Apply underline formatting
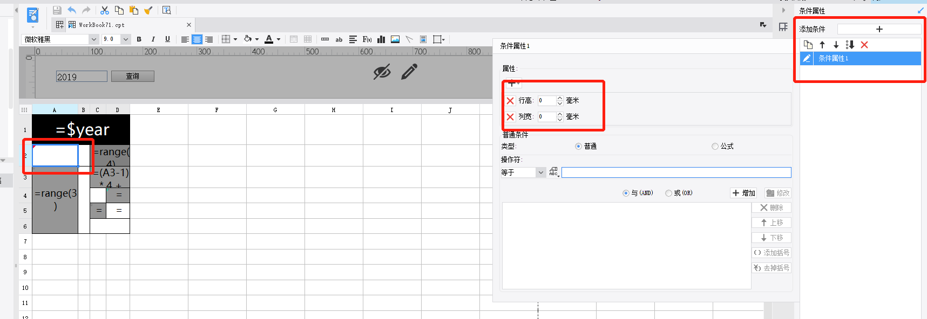This screenshot has height=319, width=927. tap(167, 39)
